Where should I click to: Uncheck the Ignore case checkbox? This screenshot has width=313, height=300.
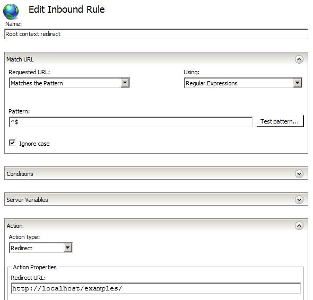[x=12, y=143]
